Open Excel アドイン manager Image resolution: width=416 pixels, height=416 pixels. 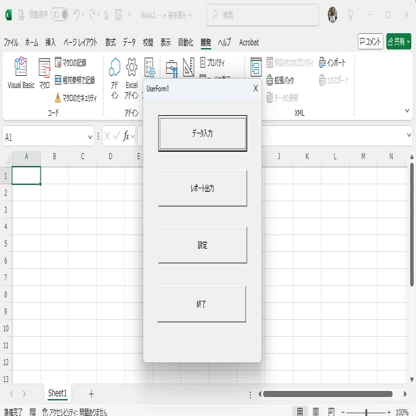131,78
